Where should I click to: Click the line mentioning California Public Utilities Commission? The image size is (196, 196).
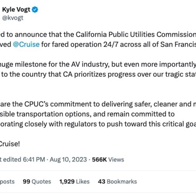pyautogui.click(x=98, y=34)
